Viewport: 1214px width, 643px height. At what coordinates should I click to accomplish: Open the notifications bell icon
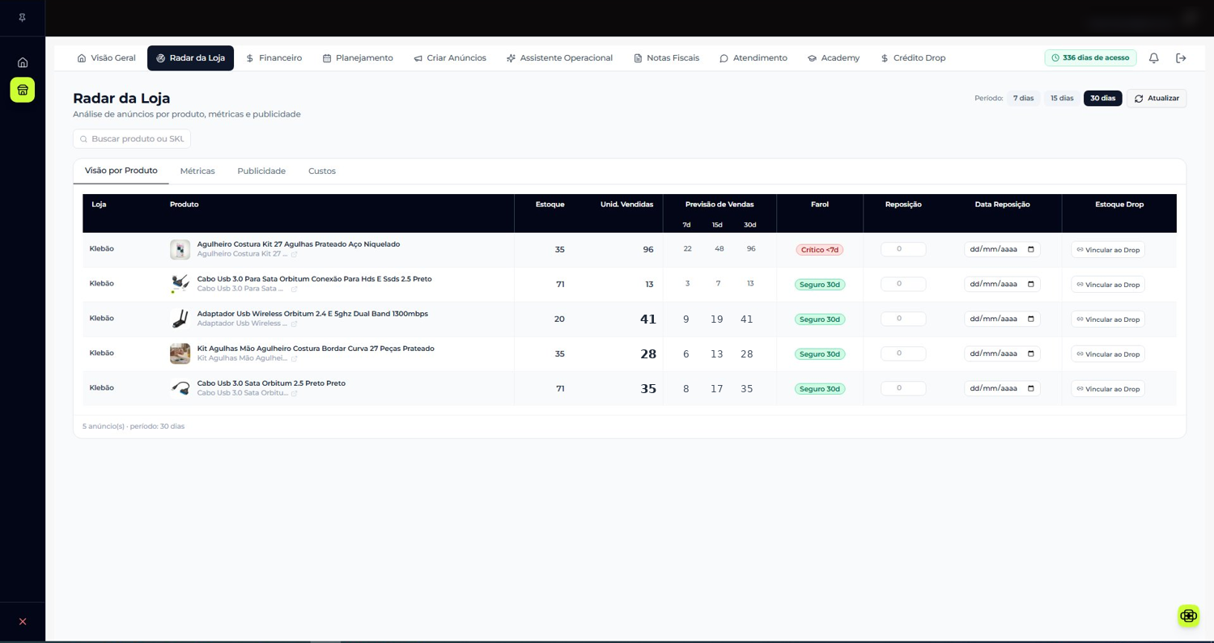(1154, 58)
